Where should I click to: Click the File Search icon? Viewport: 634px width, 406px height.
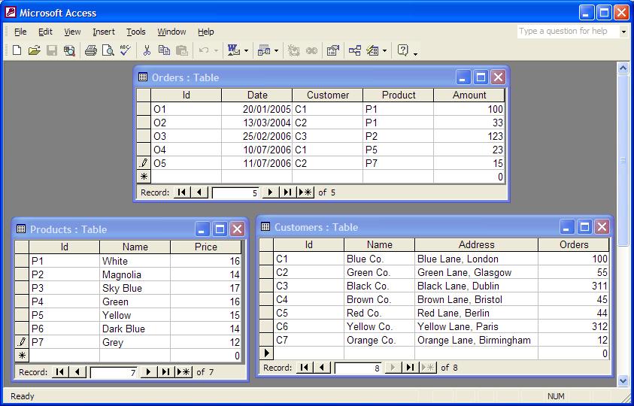(69, 50)
